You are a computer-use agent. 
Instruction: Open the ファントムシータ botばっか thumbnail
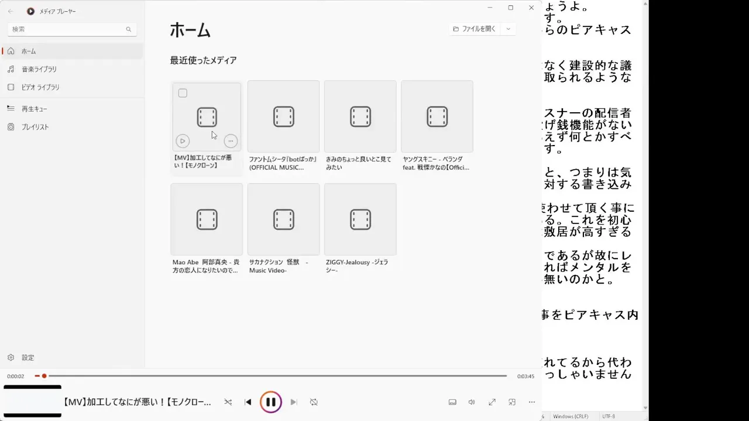283,116
